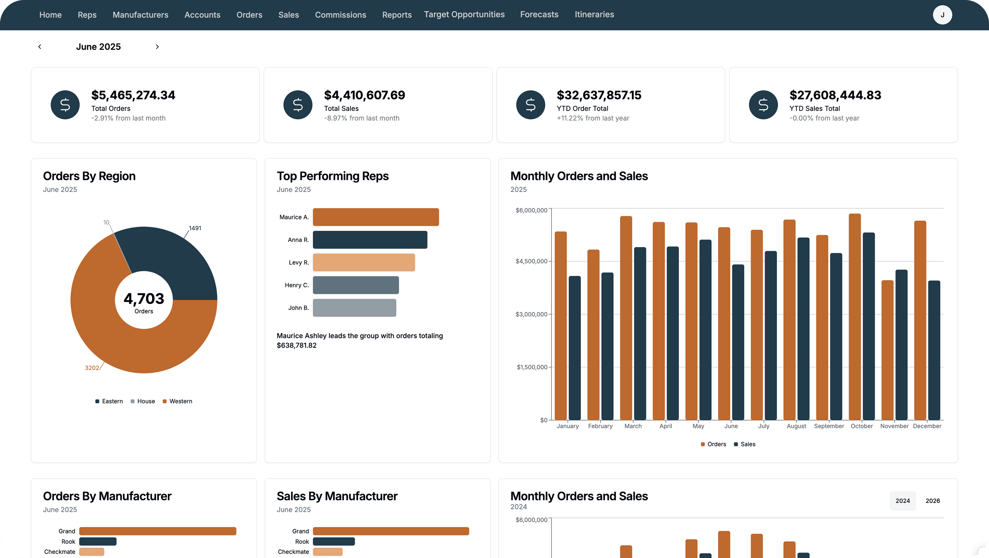Screen dimensions: 989x558
Task: Go to Forecasts
Action: [539, 15]
